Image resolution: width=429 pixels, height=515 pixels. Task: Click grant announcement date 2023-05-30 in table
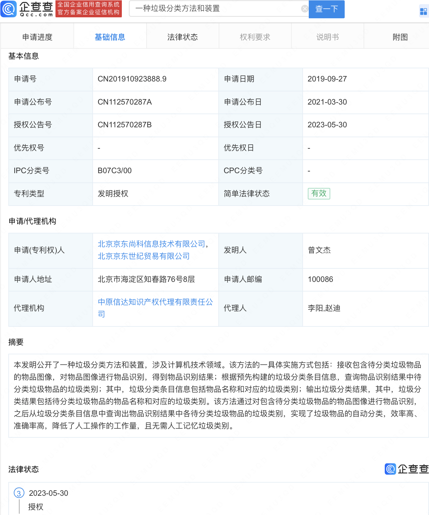click(327, 125)
